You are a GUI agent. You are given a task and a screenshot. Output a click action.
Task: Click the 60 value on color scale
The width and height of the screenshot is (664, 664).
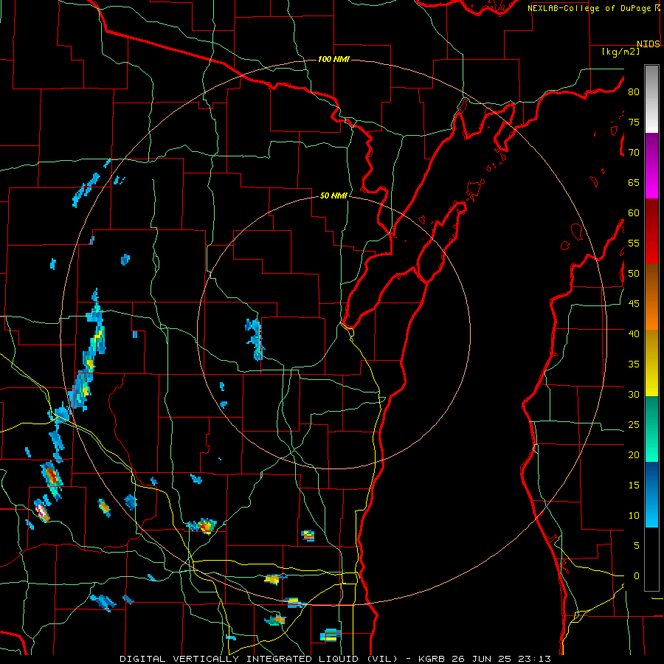[634, 213]
